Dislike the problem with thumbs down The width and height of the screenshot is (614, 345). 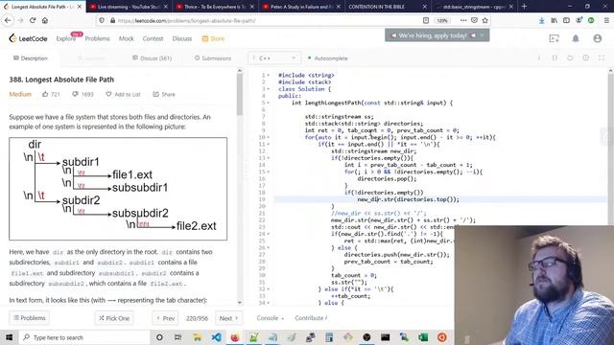[x=75, y=94]
